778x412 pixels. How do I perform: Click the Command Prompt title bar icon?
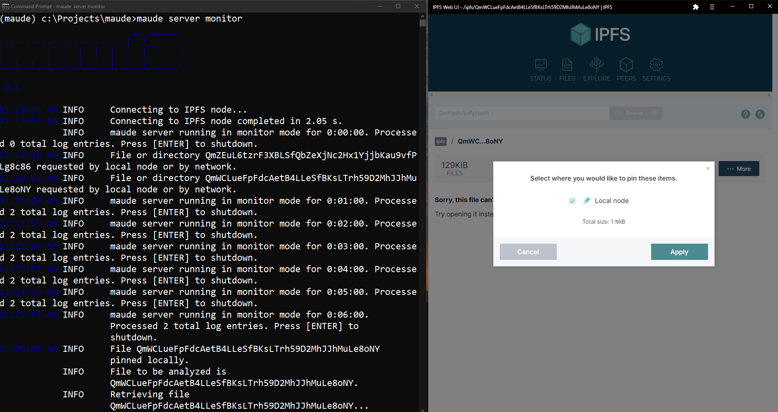coord(6,7)
